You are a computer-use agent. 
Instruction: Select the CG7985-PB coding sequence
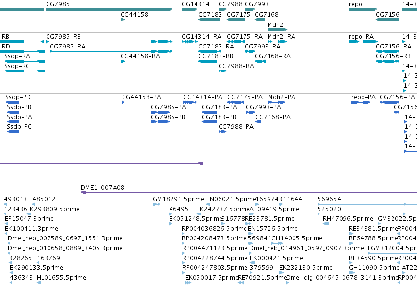pos(160,122)
